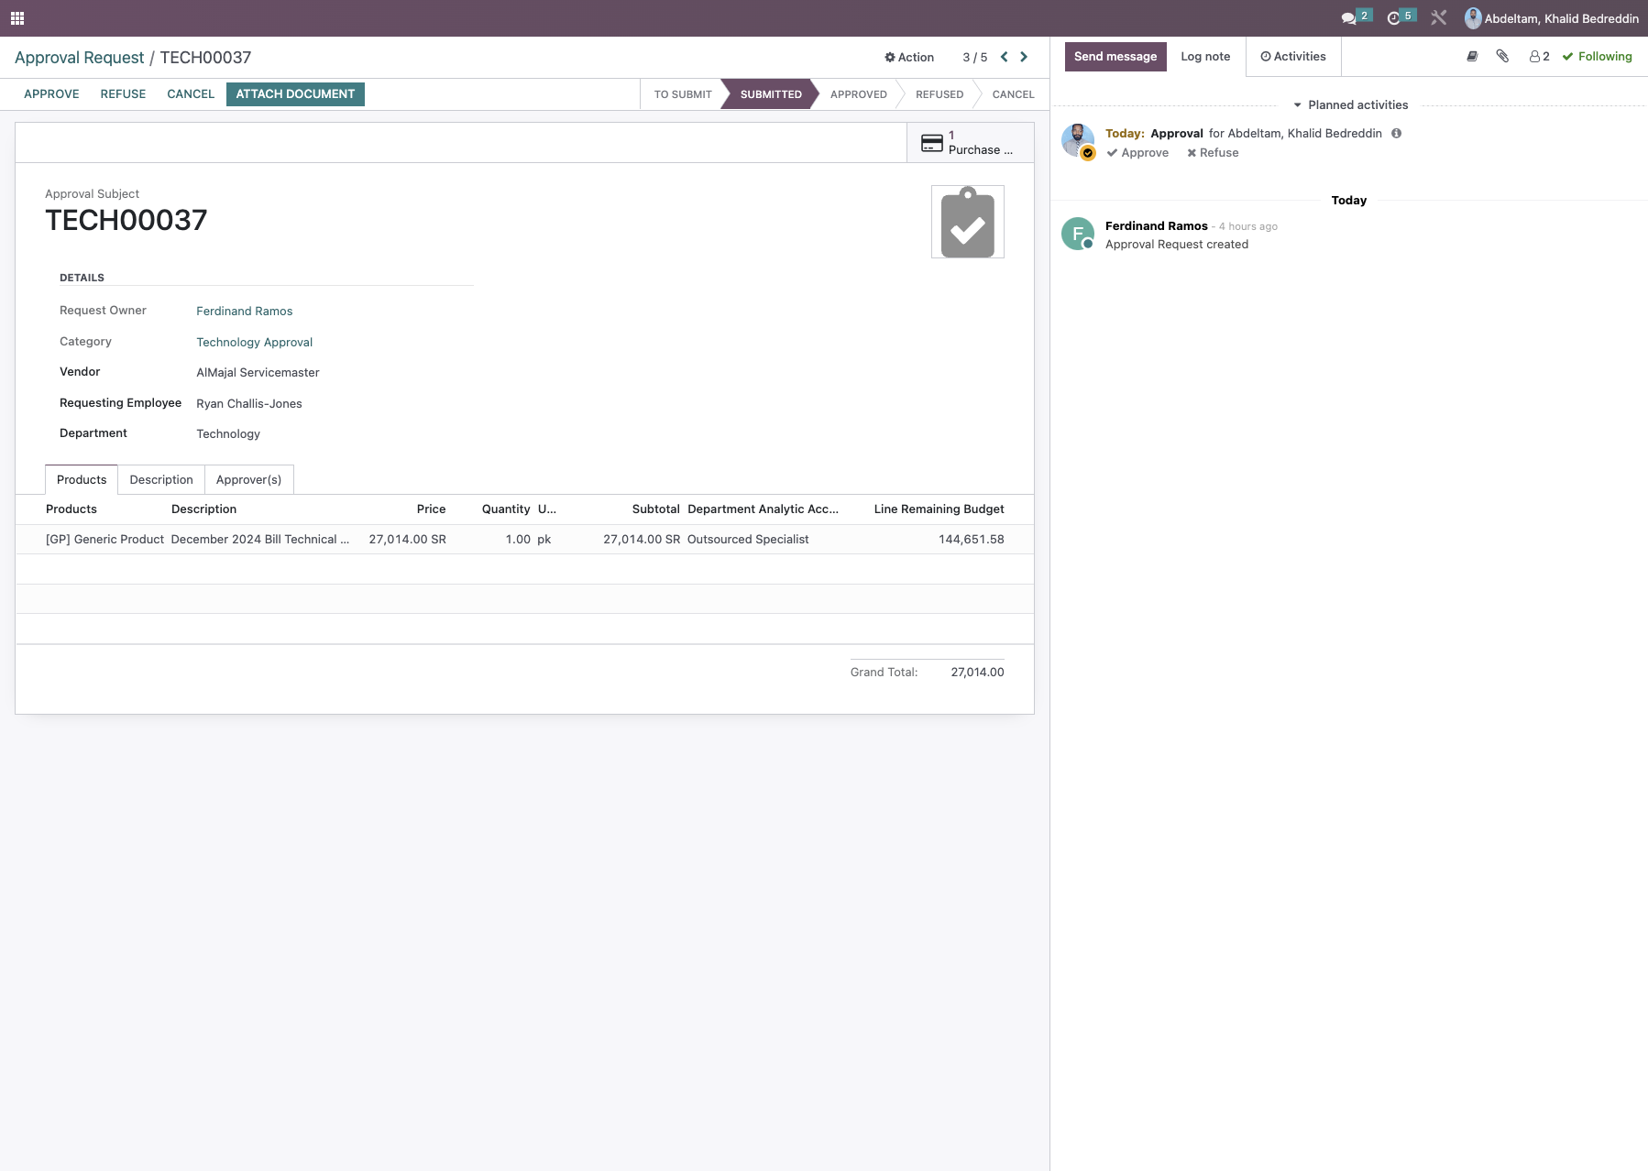Switch to the Approver(s) tab
This screenshot has width=1648, height=1171.
click(x=248, y=480)
